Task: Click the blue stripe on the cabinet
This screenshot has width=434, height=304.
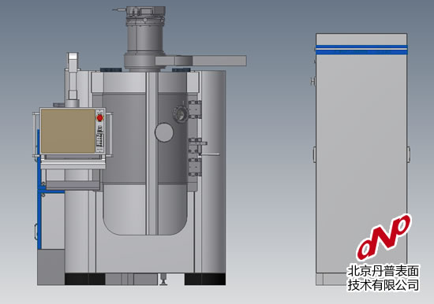Action: (x=361, y=50)
